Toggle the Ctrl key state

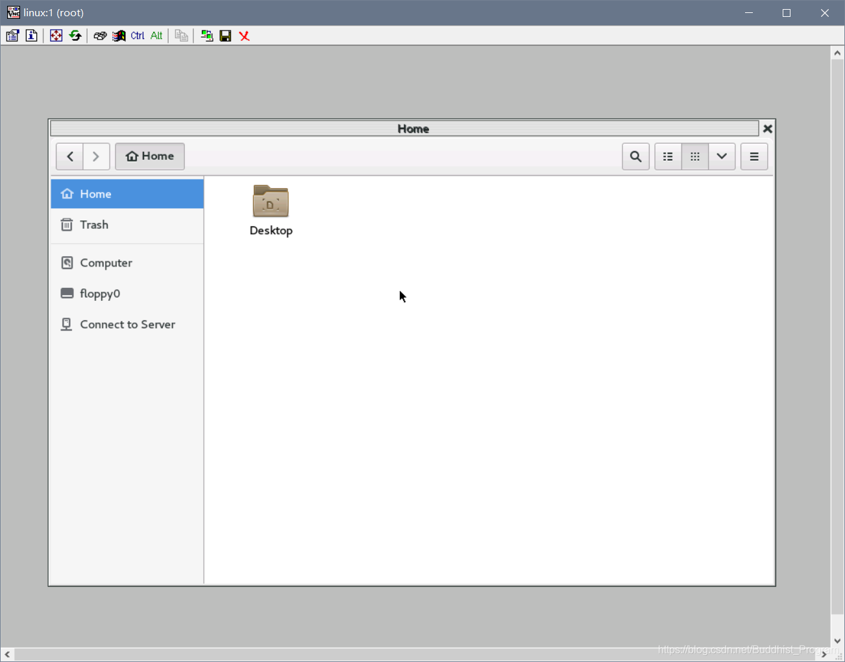[138, 36]
